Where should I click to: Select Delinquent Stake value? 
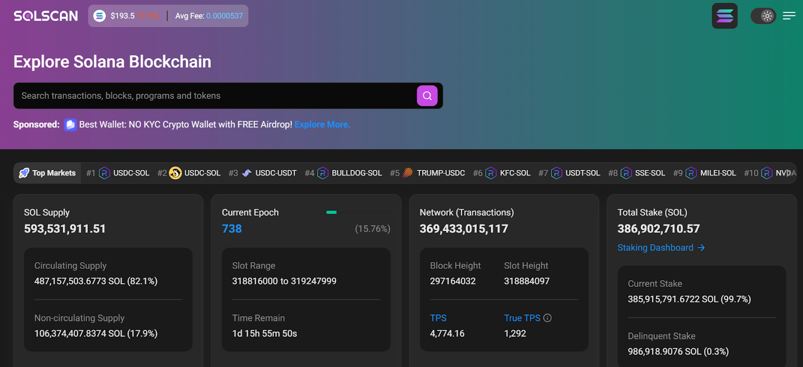[678, 351]
